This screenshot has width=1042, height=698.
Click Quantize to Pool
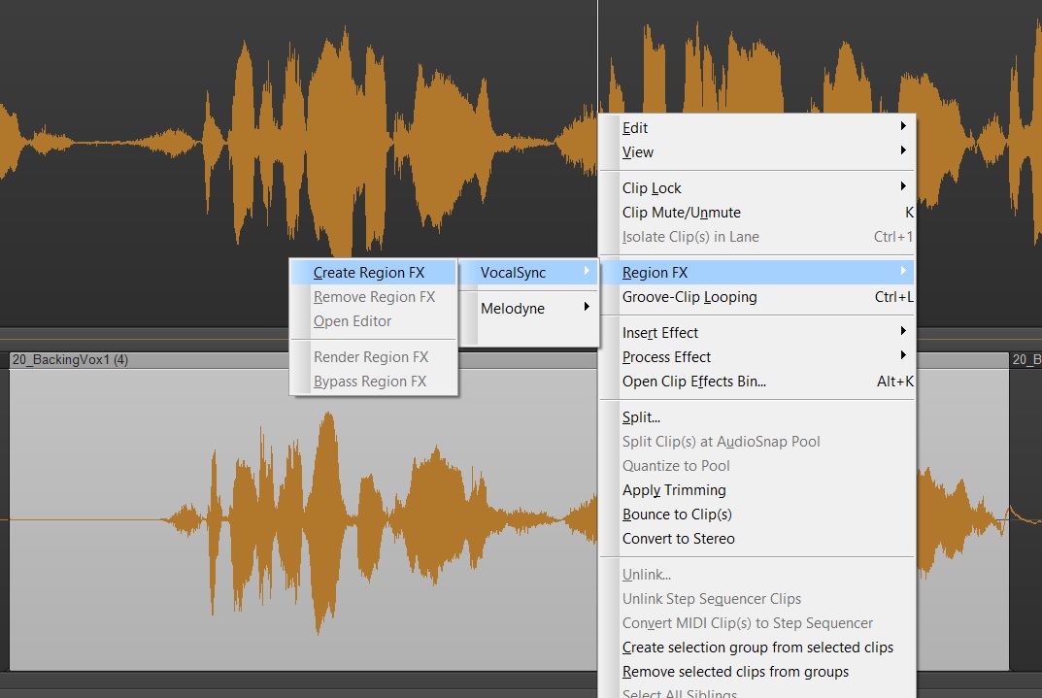756,466
